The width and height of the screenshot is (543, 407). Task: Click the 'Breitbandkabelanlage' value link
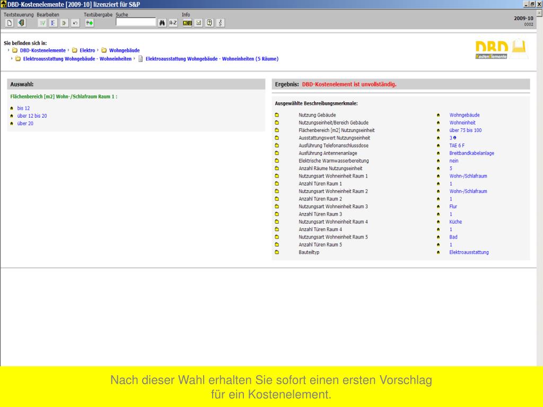[471, 153]
